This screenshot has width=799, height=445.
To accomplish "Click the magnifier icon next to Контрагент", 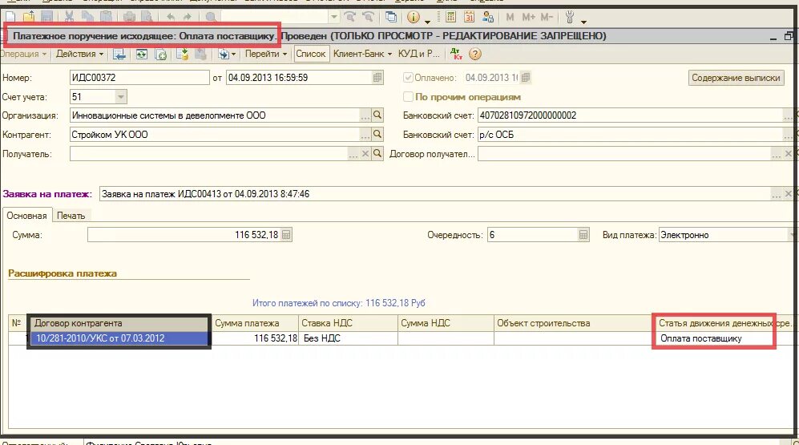I will coord(377,135).
